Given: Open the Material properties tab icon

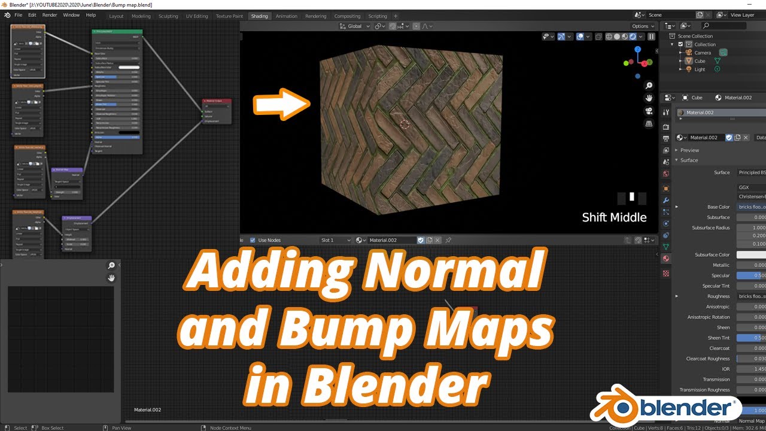Looking at the screenshot, I should click(666, 259).
